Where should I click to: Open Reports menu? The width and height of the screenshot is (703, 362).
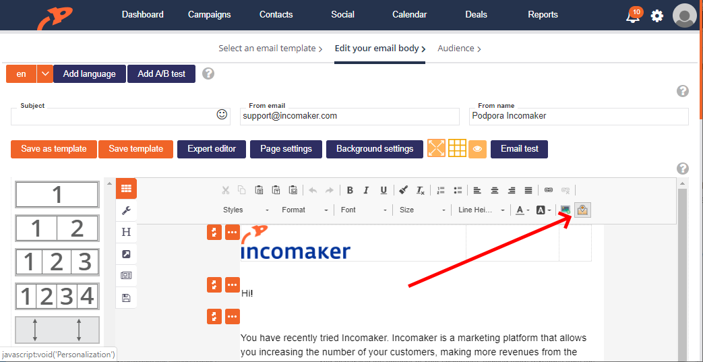point(543,15)
